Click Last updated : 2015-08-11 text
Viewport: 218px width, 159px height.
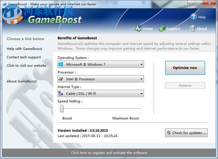point(88,136)
